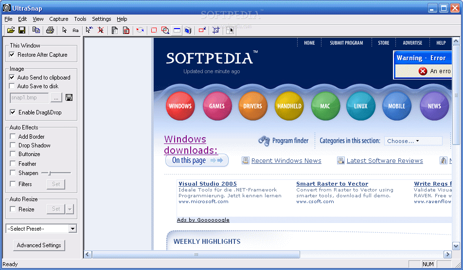Select the window capture toolbar icon
The width and height of the screenshot is (463, 270).
(x=177, y=30)
